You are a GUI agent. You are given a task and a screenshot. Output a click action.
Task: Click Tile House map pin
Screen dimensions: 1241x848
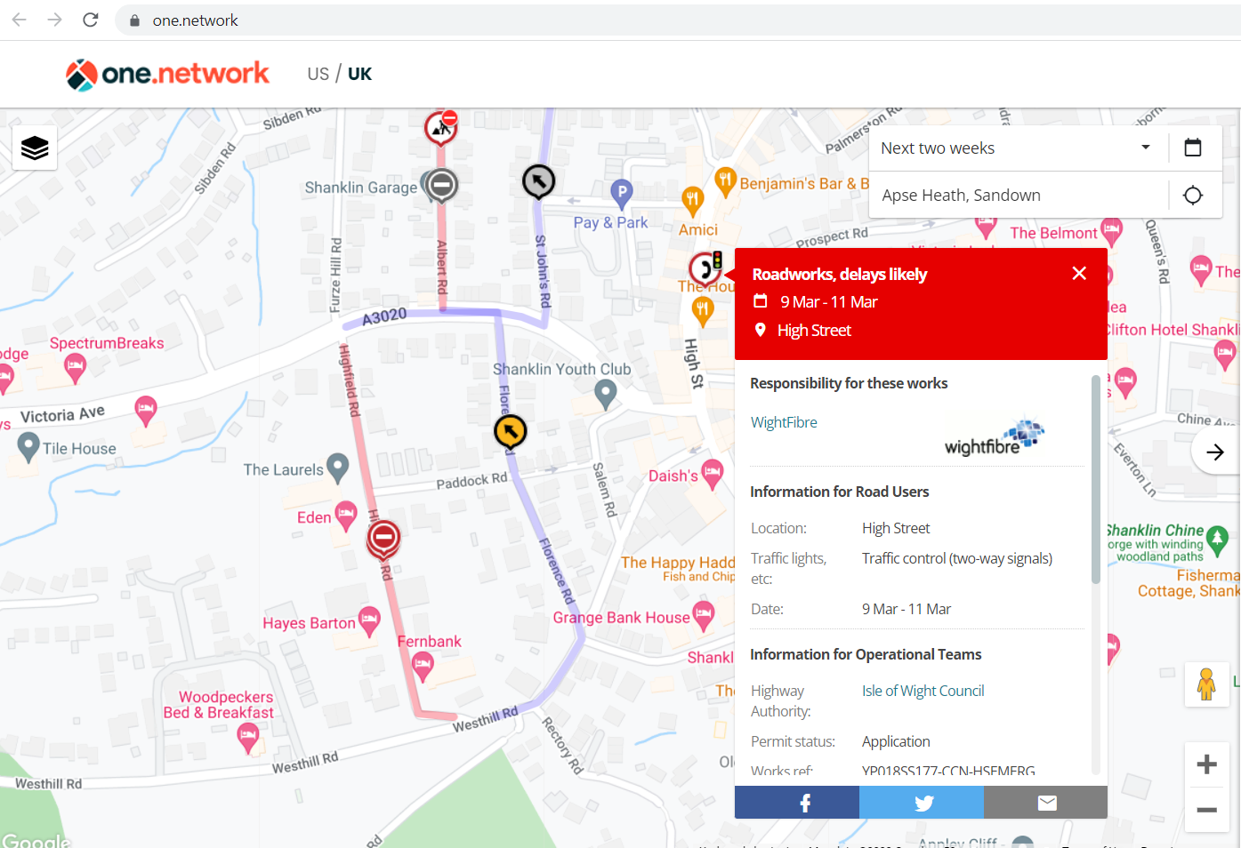click(x=28, y=446)
